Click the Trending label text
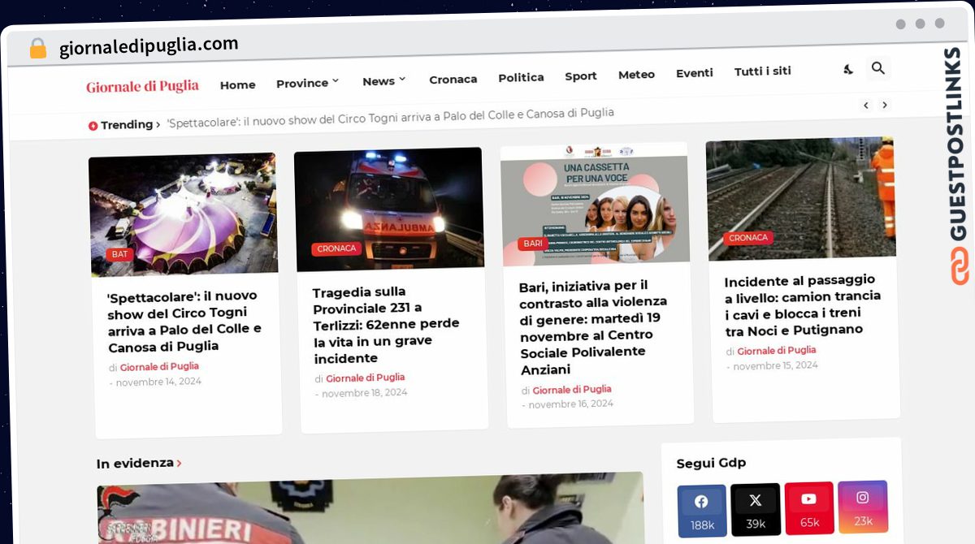975x544 pixels. [127, 125]
